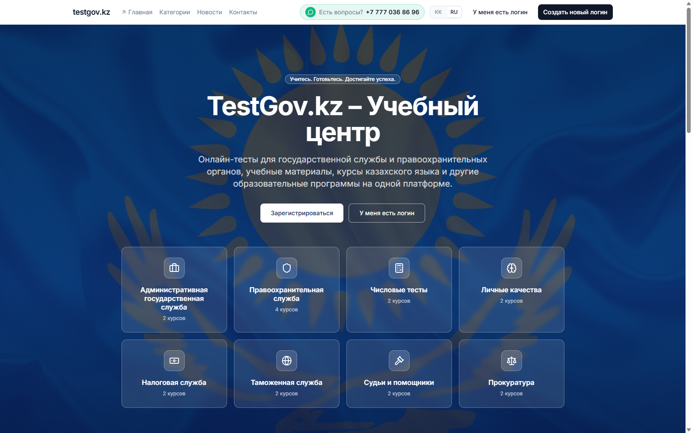Click the scrollbar up arrow
Screen dimensions: 692x433
689,3
